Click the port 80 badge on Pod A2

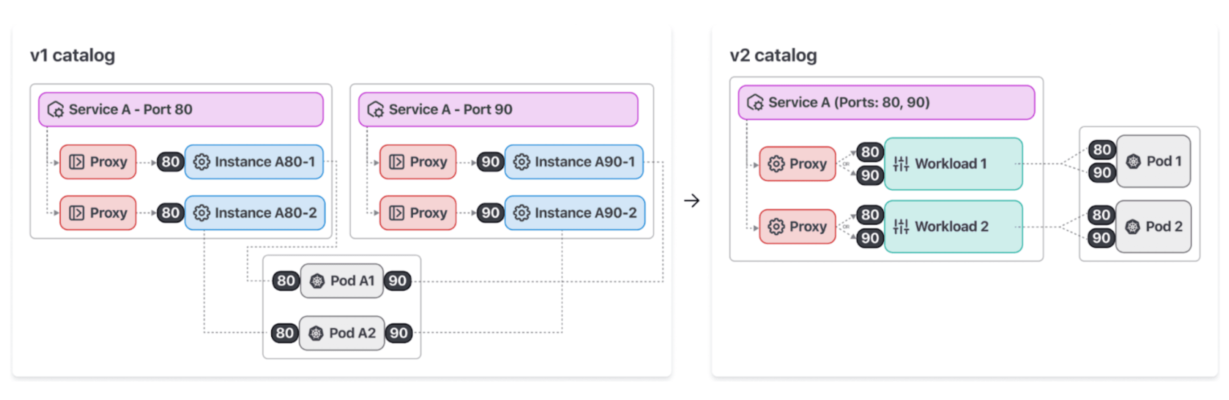pos(285,333)
